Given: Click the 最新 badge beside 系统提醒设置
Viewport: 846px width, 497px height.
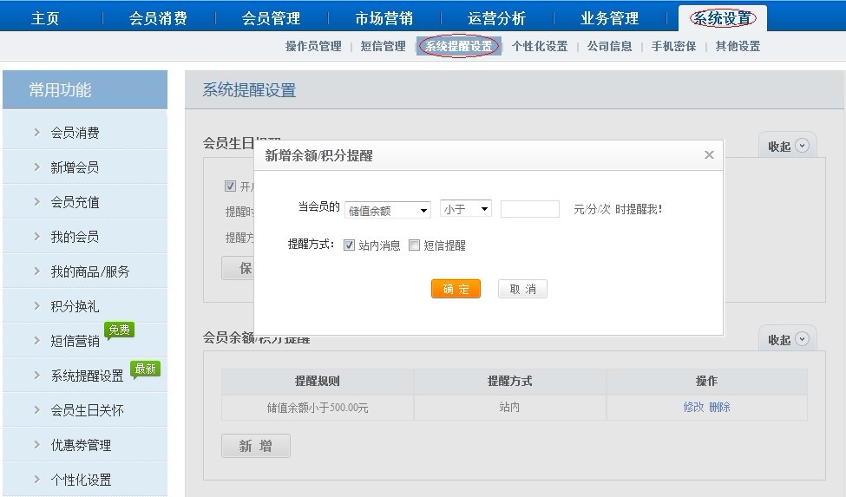Looking at the screenshot, I should pos(145,369).
